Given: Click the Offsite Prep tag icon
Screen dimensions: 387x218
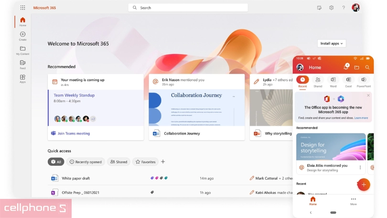Looking at the screenshot, I should pos(152,192).
